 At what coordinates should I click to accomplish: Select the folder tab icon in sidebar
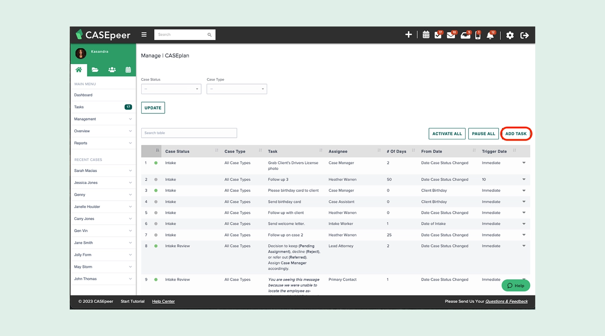[x=95, y=70]
